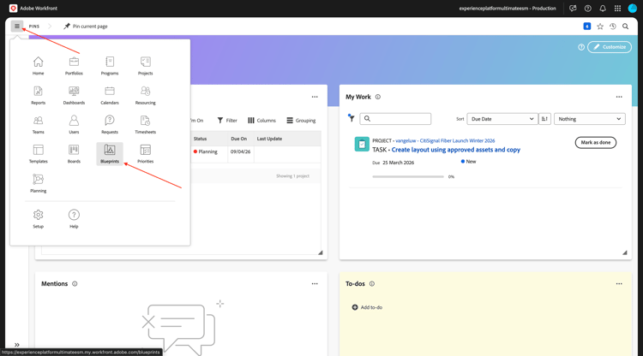Open the apps grid switcher

click(617, 9)
